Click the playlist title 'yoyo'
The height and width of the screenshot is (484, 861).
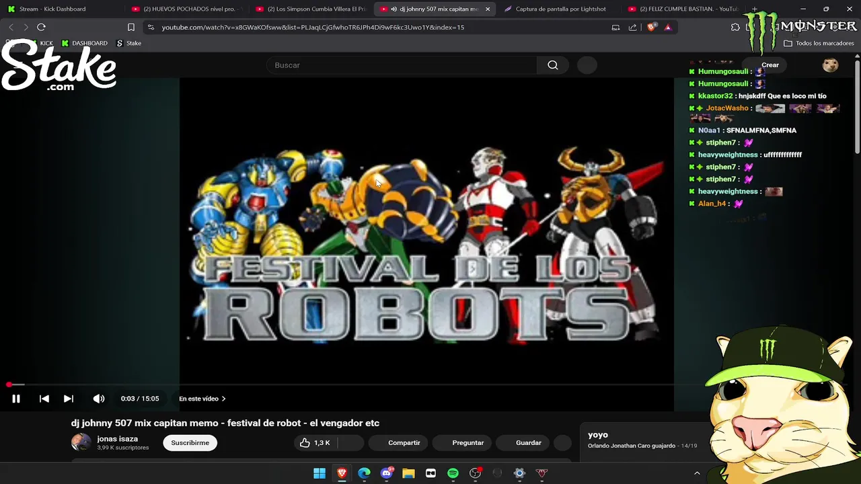(x=598, y=435)
